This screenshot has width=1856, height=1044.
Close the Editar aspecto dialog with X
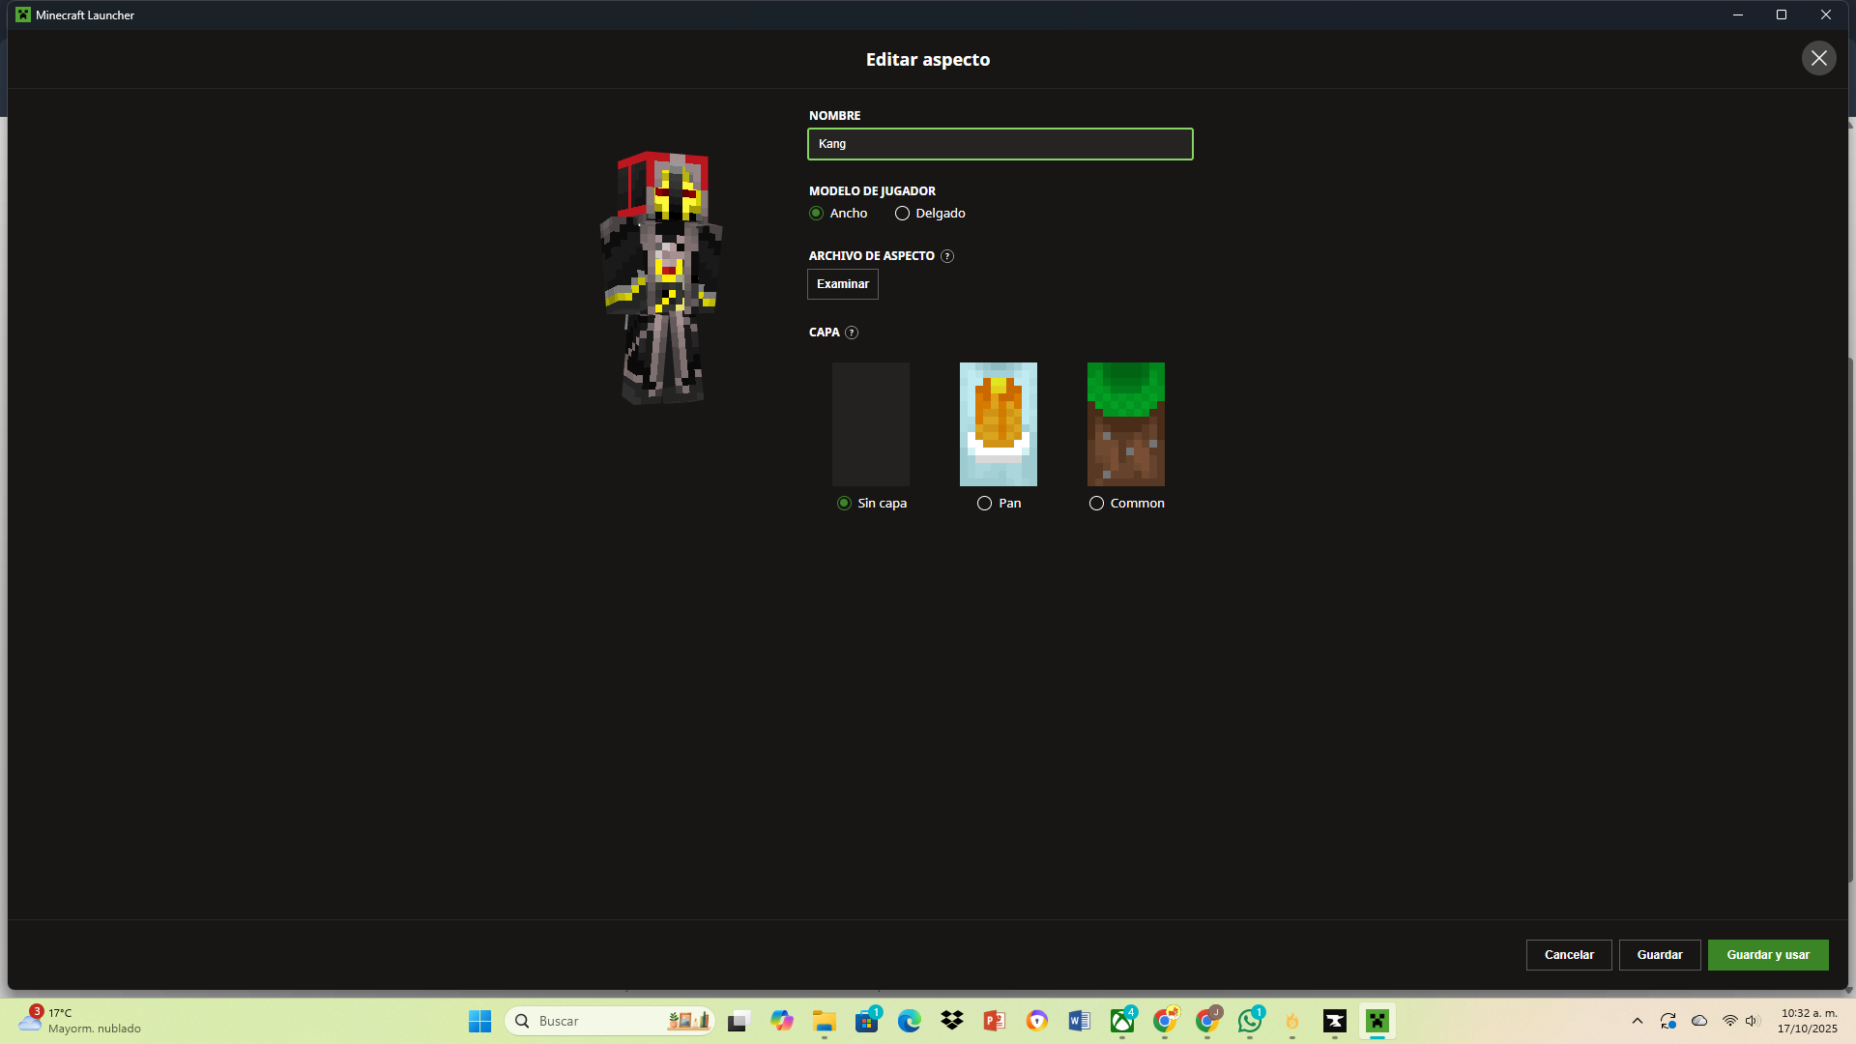(1818, 58)
